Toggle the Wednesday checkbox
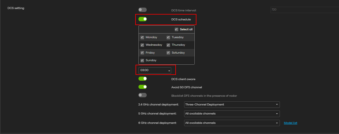 click(142, 45)
